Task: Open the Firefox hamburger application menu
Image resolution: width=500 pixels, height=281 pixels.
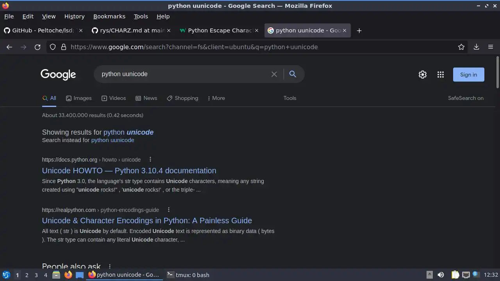Action: coord(491,47)
